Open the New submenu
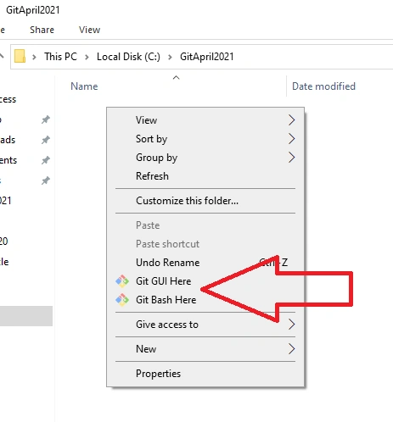This screenshot has width=393, height=422. 205,349
